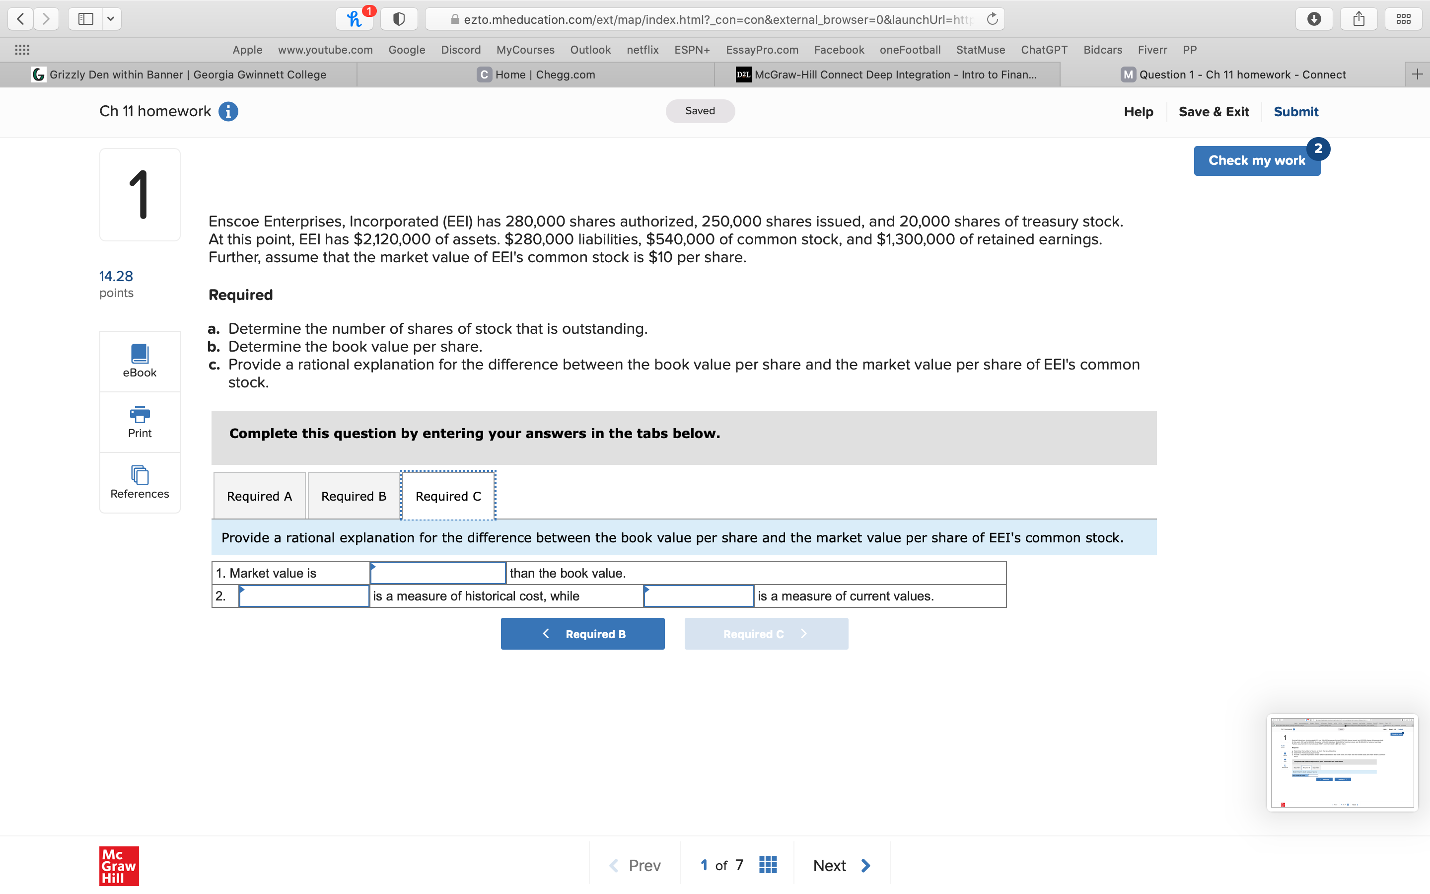
Task: Open Safari tab overview grid
Action: pyautogui.click(x=1403, y=18)
